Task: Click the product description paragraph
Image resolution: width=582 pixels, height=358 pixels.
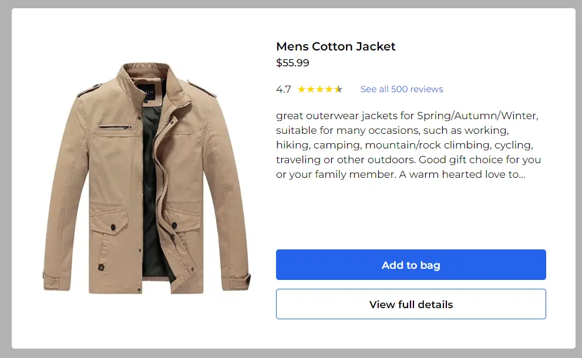Action: click(x=408, y=145)
